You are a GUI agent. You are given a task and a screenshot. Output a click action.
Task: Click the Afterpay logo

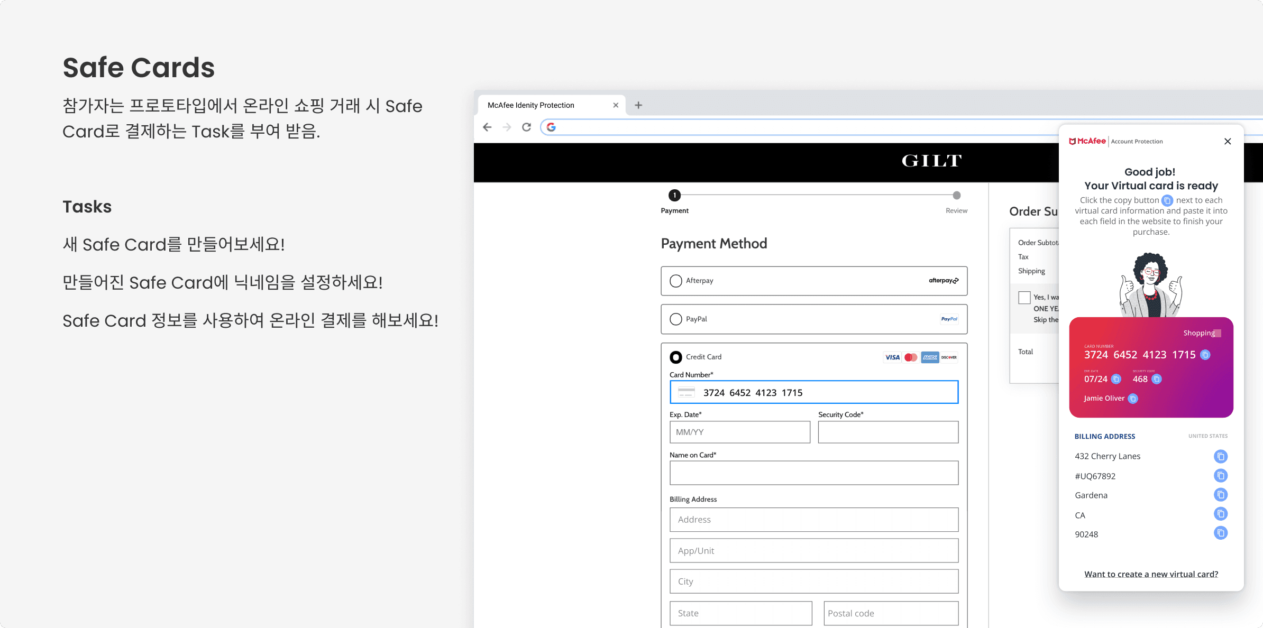point(944,281)
